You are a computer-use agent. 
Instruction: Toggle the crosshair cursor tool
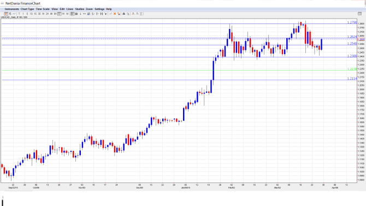coord(72,14)
